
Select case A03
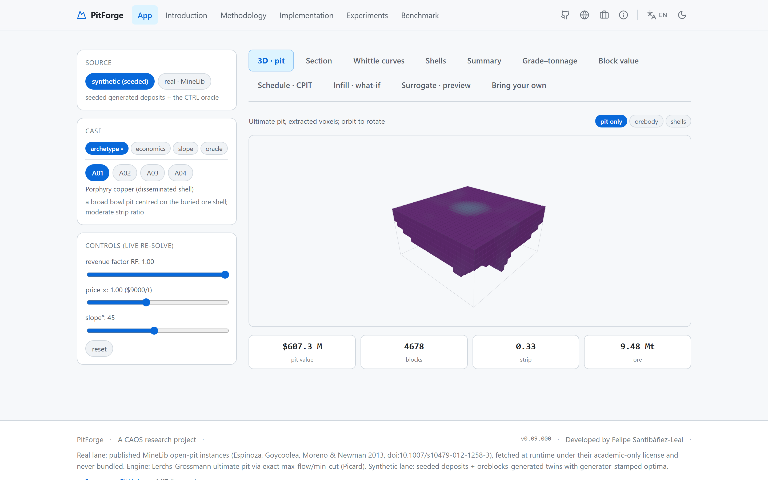(152, 173)
